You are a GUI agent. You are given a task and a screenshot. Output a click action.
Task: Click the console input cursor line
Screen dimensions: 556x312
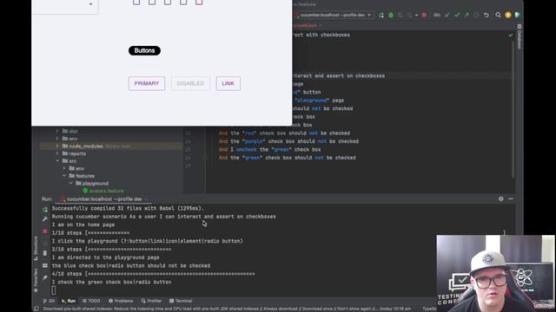54,290
